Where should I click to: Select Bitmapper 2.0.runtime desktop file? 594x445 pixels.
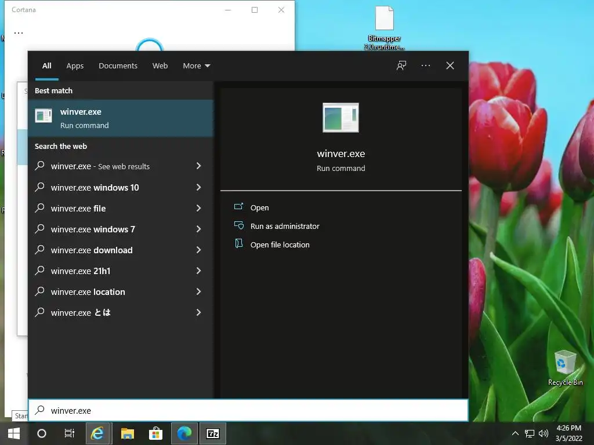click(384, 28)
